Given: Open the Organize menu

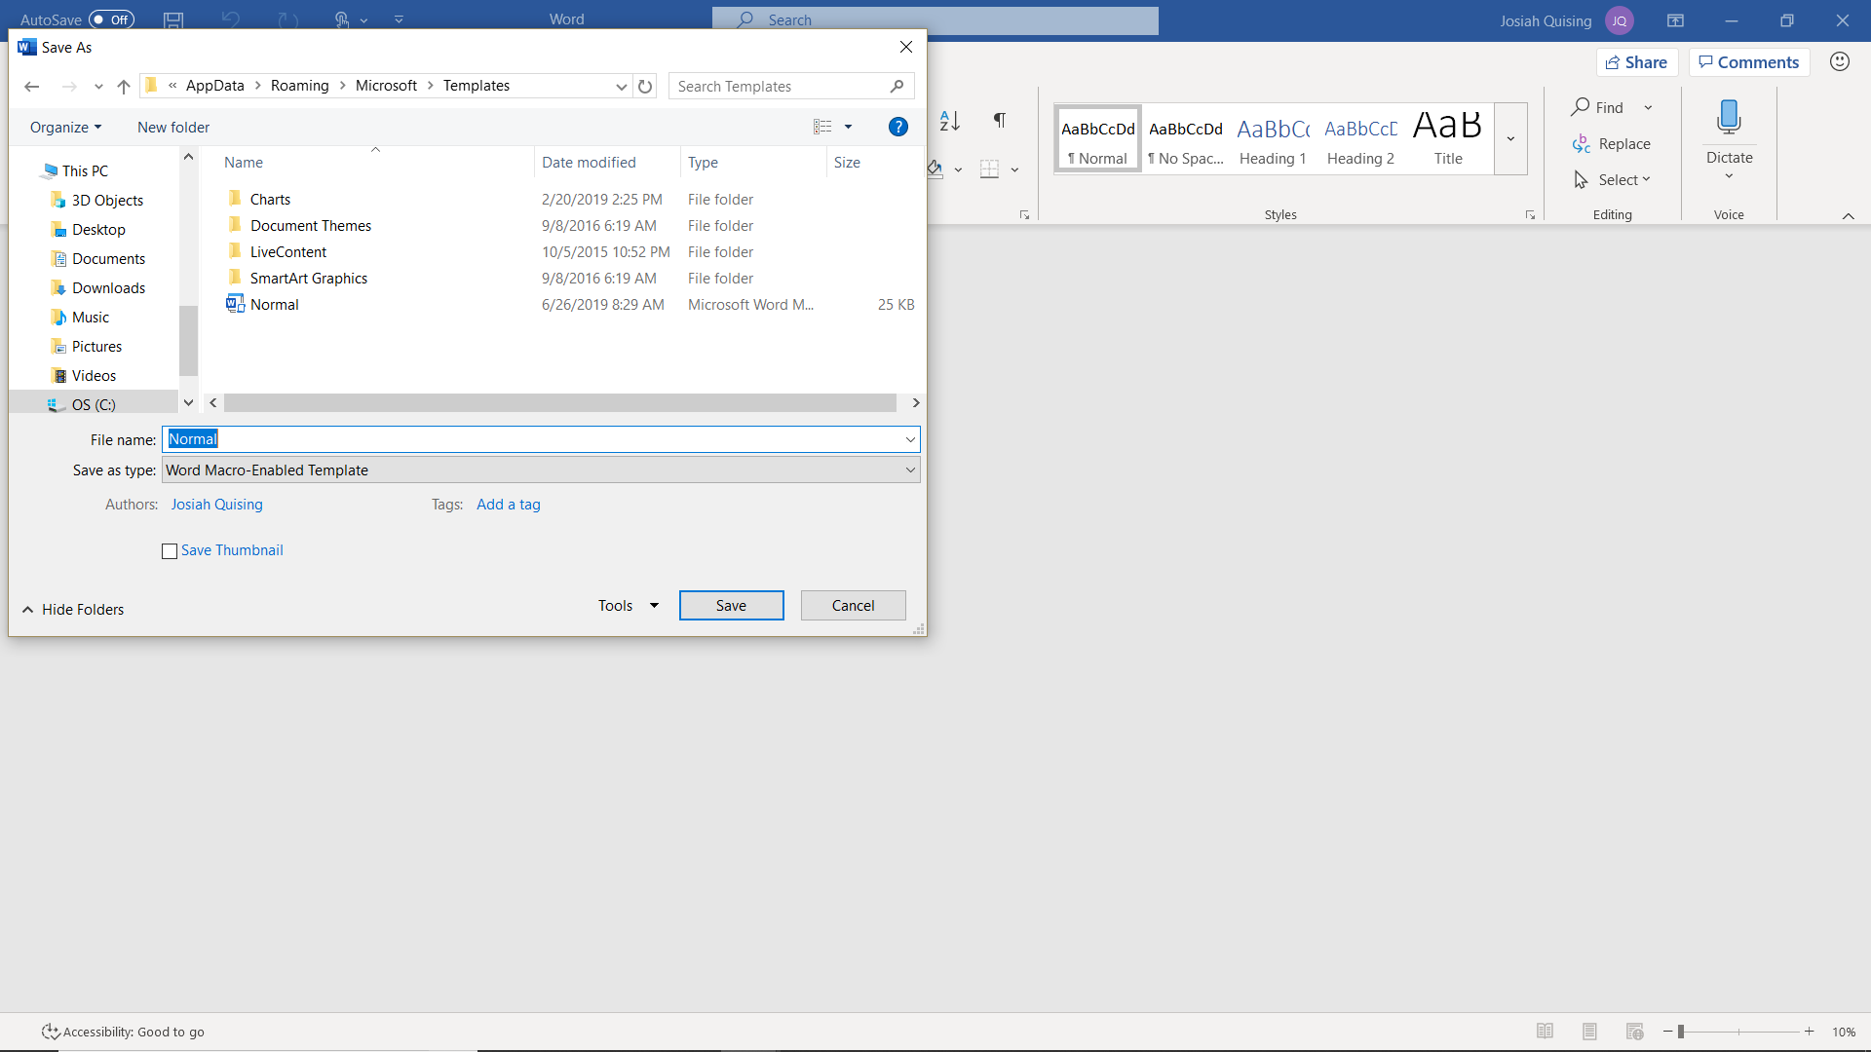Looking at the screenshot, I should coord(65,128).
